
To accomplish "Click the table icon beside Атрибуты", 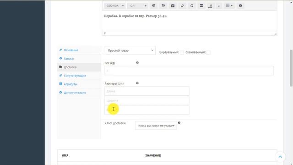I will pyautogui.click(x=60, y=84).
